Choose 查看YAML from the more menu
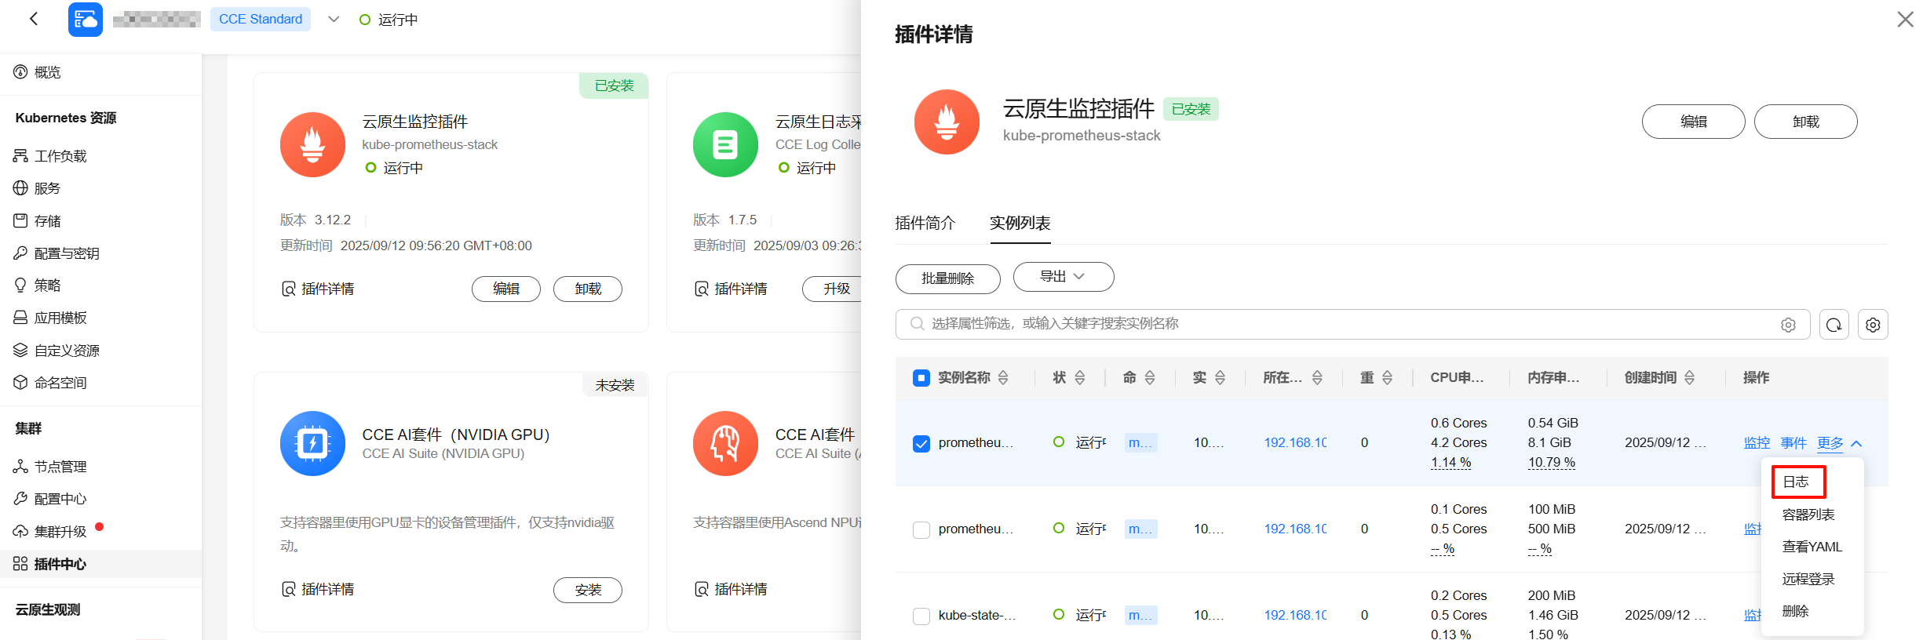Image resolution: width=1923 pixels, height=640 pixels. pyautogui.click(x=1812, y=547)
